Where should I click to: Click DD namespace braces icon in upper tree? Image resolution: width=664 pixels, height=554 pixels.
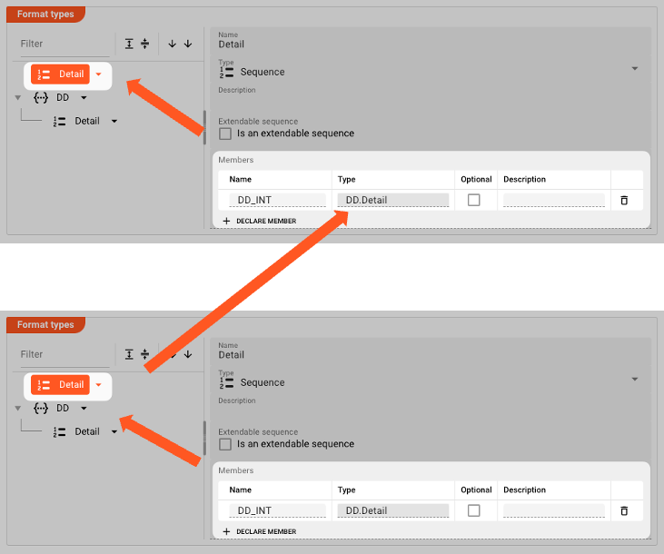coord(40,97)
